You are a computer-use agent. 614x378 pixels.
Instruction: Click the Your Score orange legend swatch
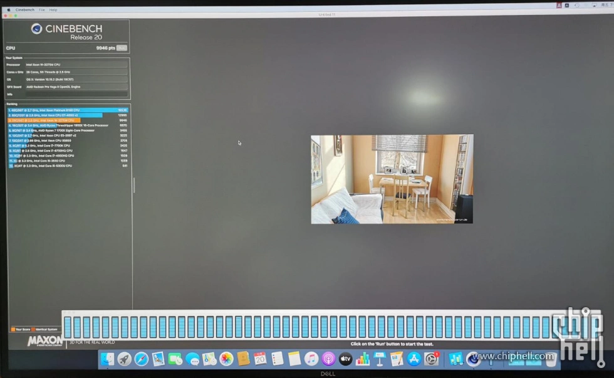coord(13,330)
